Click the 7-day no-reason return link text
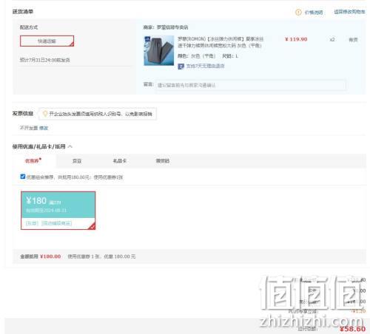Image resolution: width=370 pixels, height=334 pixels. coord(205,66)
